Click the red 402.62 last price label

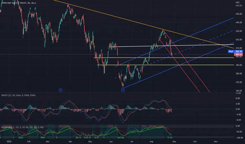[x=238, y=54]
